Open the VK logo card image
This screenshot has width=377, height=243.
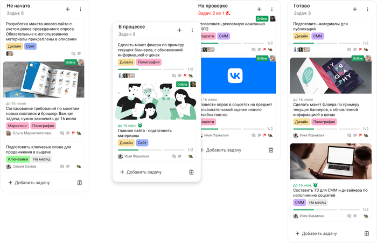[x=238, y=75]
